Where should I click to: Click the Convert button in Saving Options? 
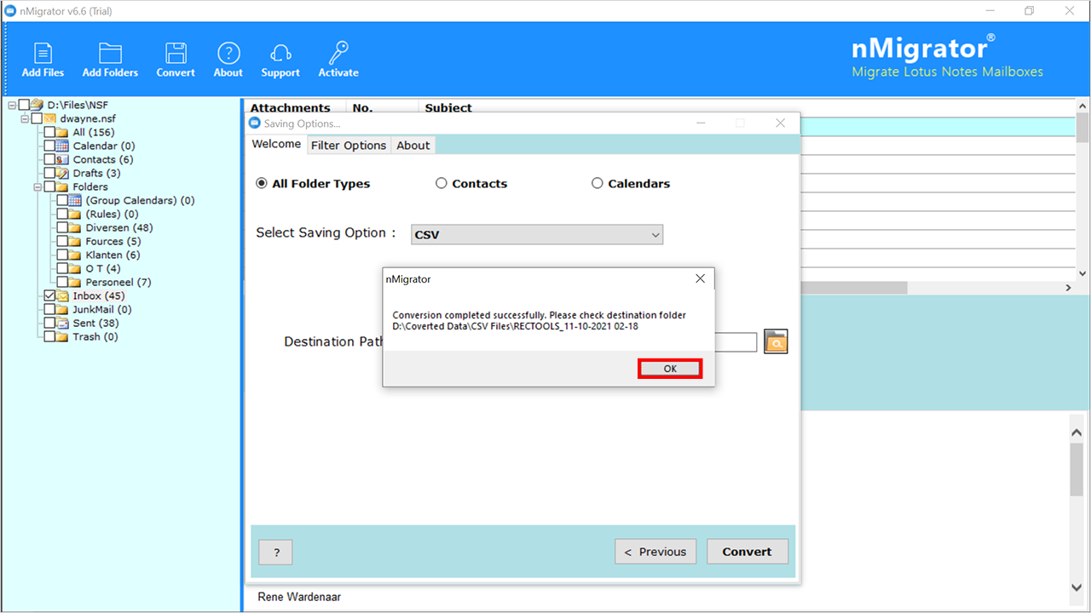pos(748,552)
